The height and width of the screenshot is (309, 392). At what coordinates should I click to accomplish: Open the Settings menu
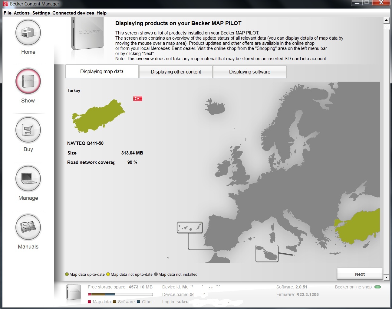tap(41, 13)
